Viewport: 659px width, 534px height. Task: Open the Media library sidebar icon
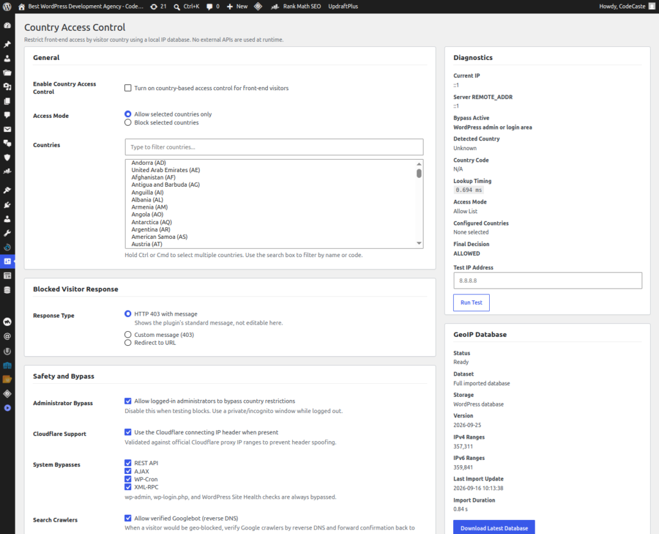click(7, 87)
